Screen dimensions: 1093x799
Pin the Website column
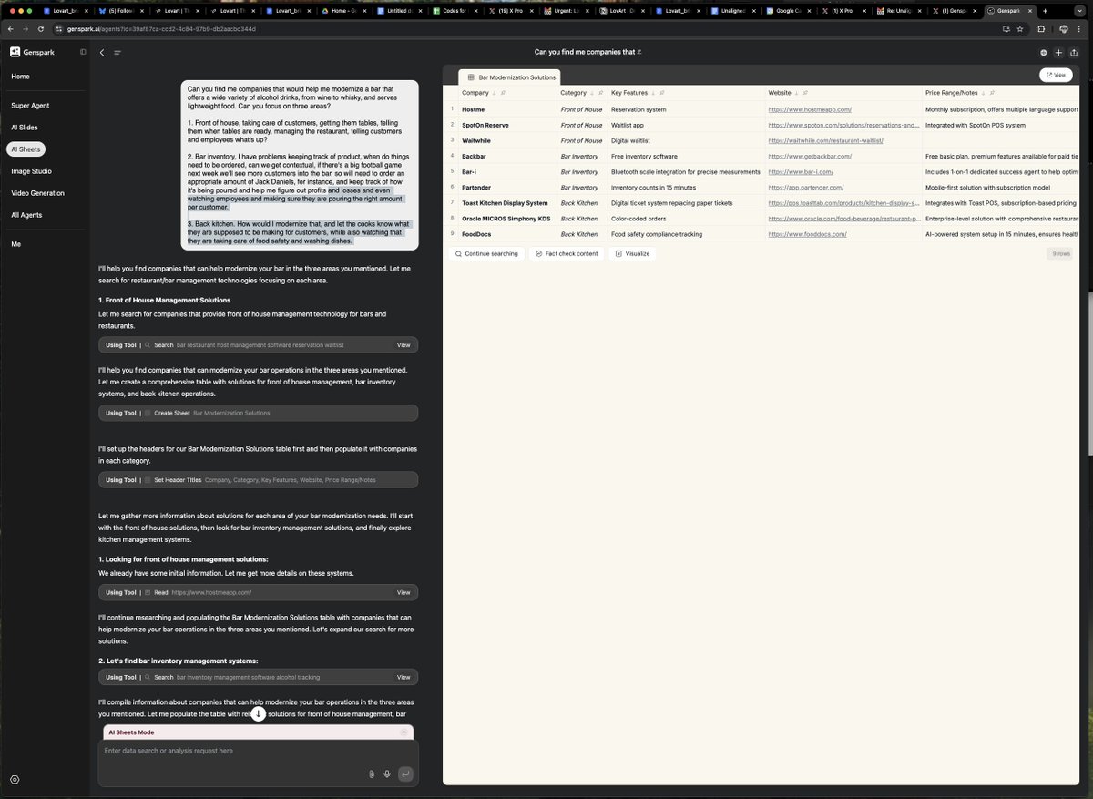(x=806, y=93)
